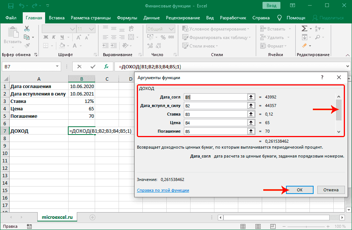Click the Save icon in title bar

click(10, 6)
